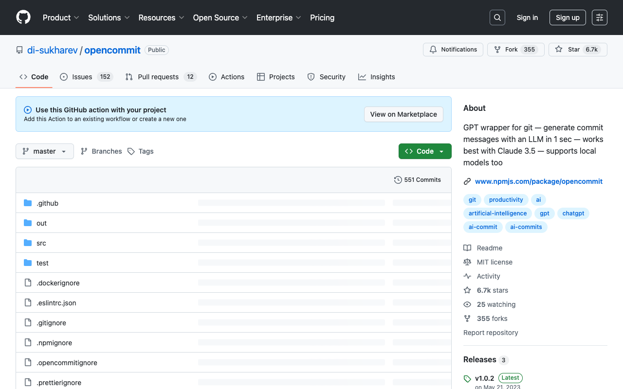Viewport: 623px width, 389px height.
Task: Click the .eslintrc.json file icon
Action: [28, 303]
